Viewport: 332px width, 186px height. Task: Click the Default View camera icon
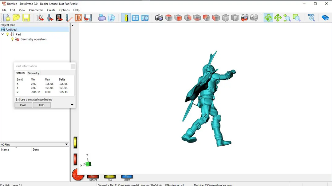click(x=159, y=18)
